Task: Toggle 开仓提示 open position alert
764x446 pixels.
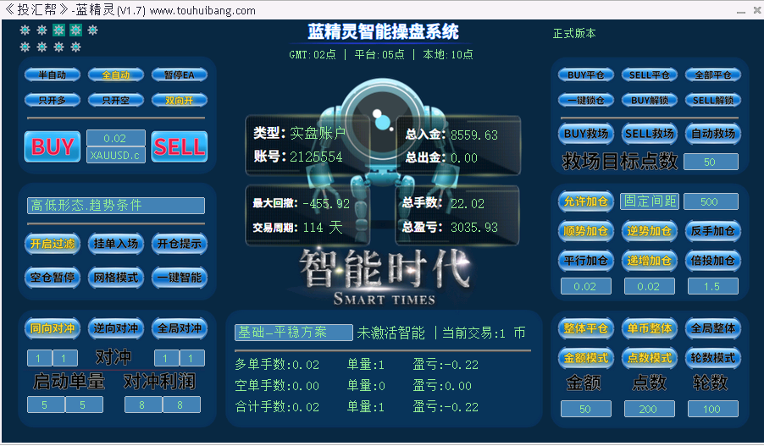Action: pos(180,244)
